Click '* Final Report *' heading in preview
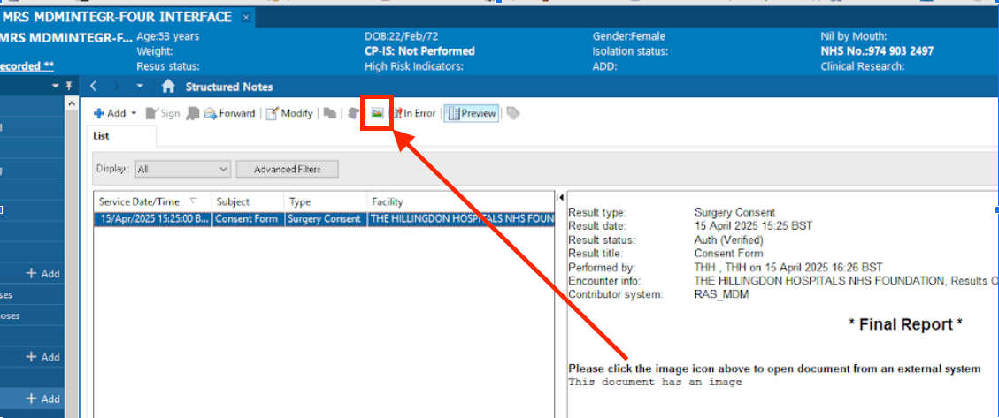Image resolution: width=999 pixels, height=418 pixels. [x=904, y=324]
